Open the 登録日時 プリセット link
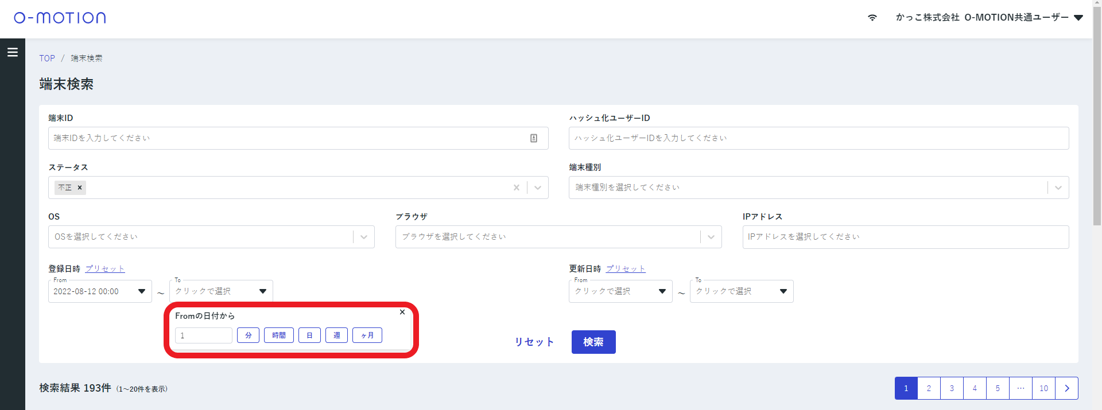The width and height of the screenshot is (1102, 410). click(105, 269)
